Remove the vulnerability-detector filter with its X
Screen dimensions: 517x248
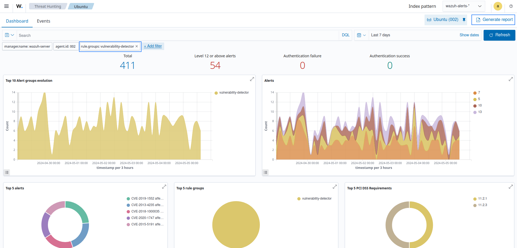pyautogui.click(x=137, y=46)
